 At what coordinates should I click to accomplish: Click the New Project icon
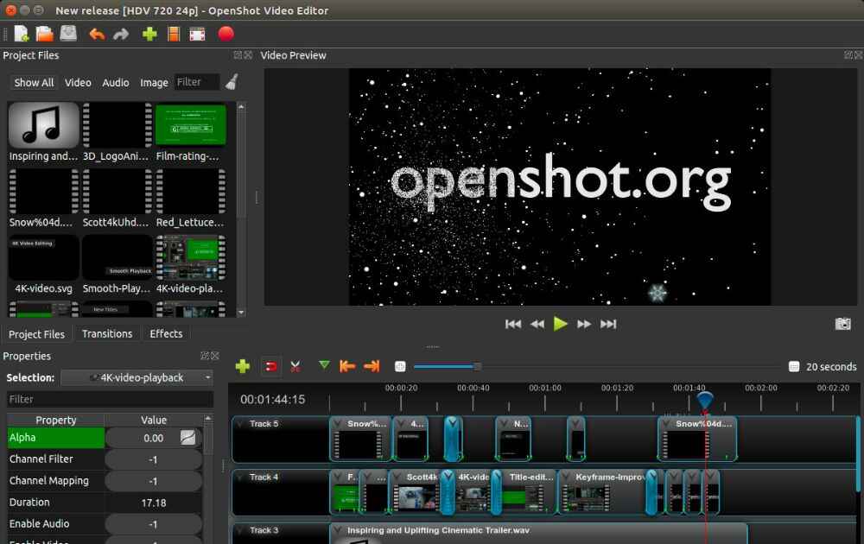pos(21,35)
